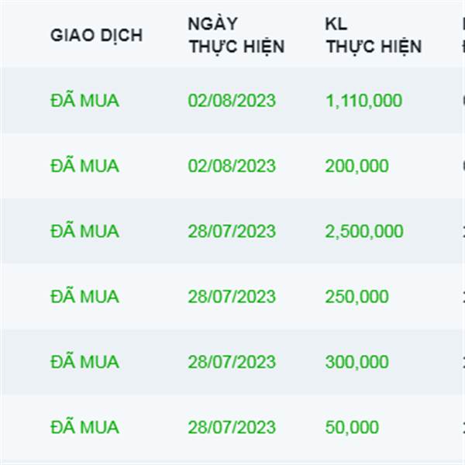Click the 2,500,000 volume value
Image resolution: width=465 pixels, height=465 pixels.
[x=364, y=232]
